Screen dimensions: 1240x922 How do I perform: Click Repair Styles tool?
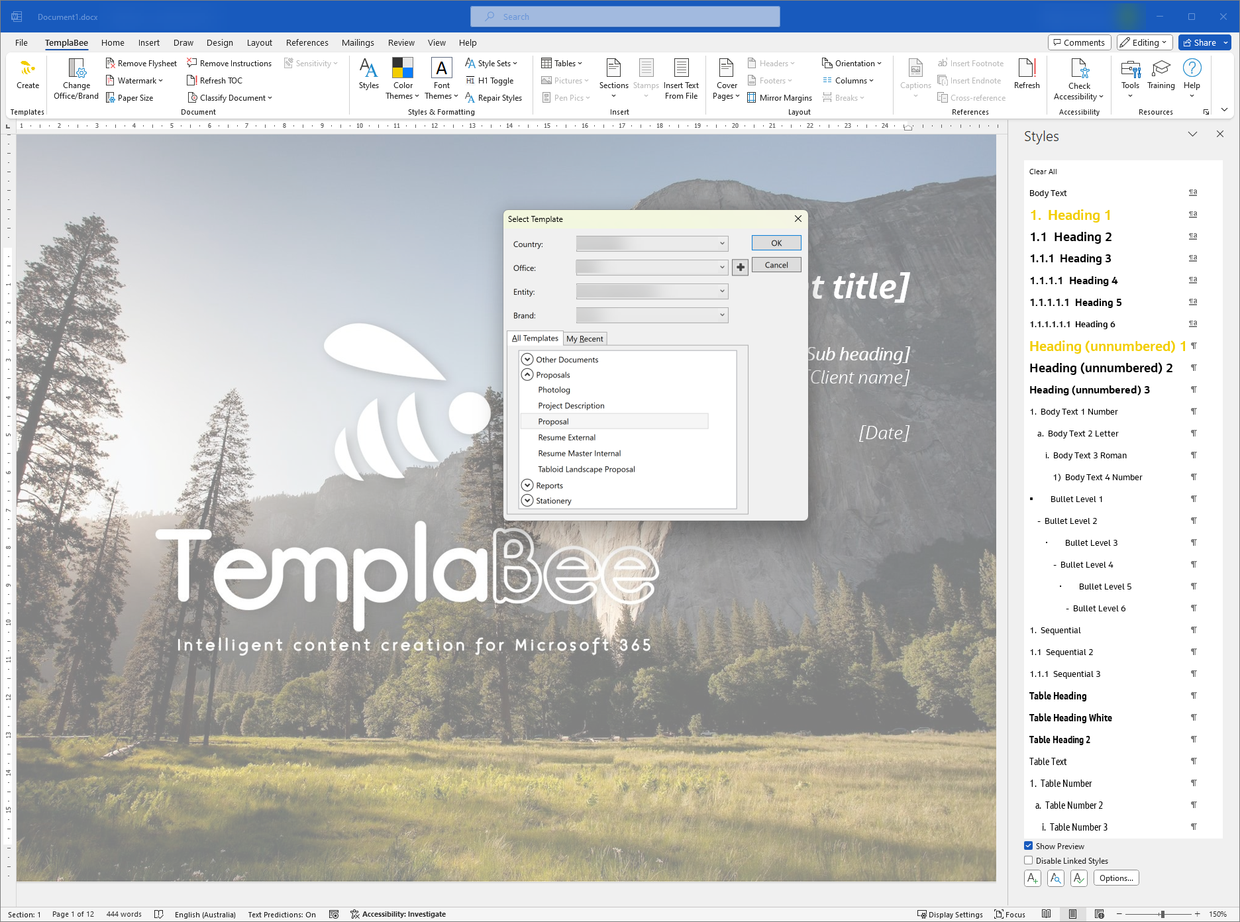493,97
